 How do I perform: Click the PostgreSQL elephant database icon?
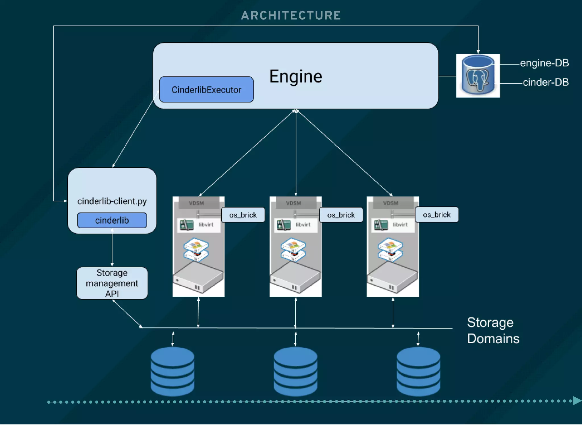(478, 76)
